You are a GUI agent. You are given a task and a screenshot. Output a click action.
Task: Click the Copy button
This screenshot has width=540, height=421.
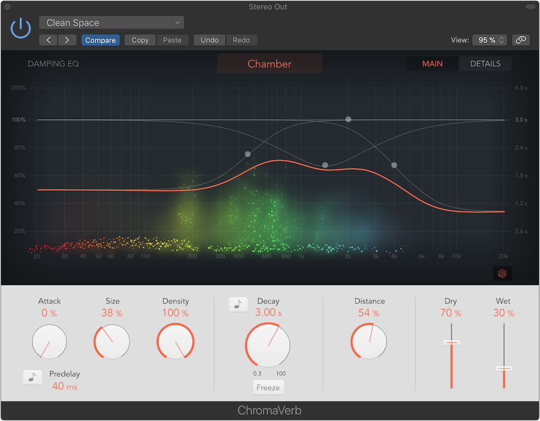click(x=140, y=40)
